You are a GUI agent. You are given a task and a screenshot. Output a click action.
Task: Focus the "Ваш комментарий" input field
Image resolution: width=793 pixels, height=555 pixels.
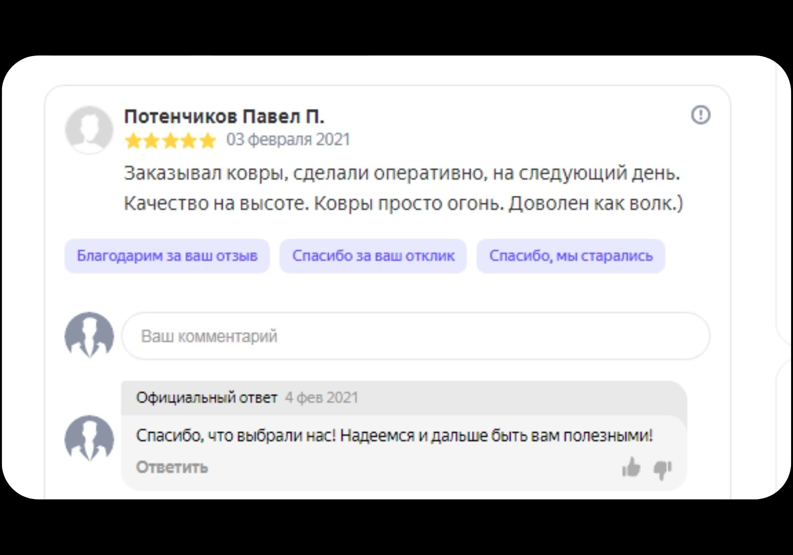[415, 336]
